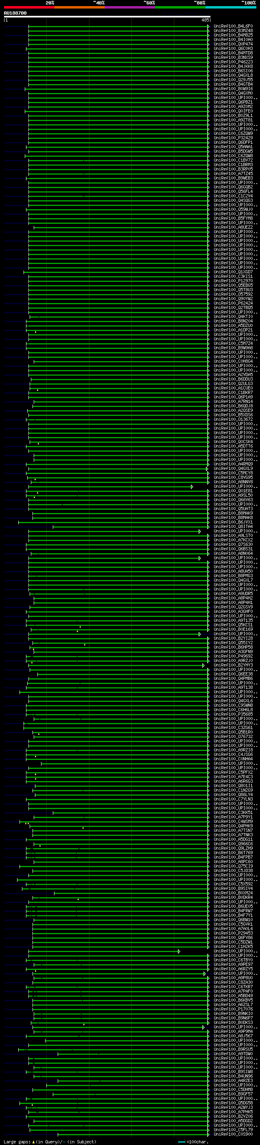Image resolution: width=260 pixels, height=1145 pixels.
Task: Select the UniRef100_B0W9I6 label
Action: pos(233,89)
